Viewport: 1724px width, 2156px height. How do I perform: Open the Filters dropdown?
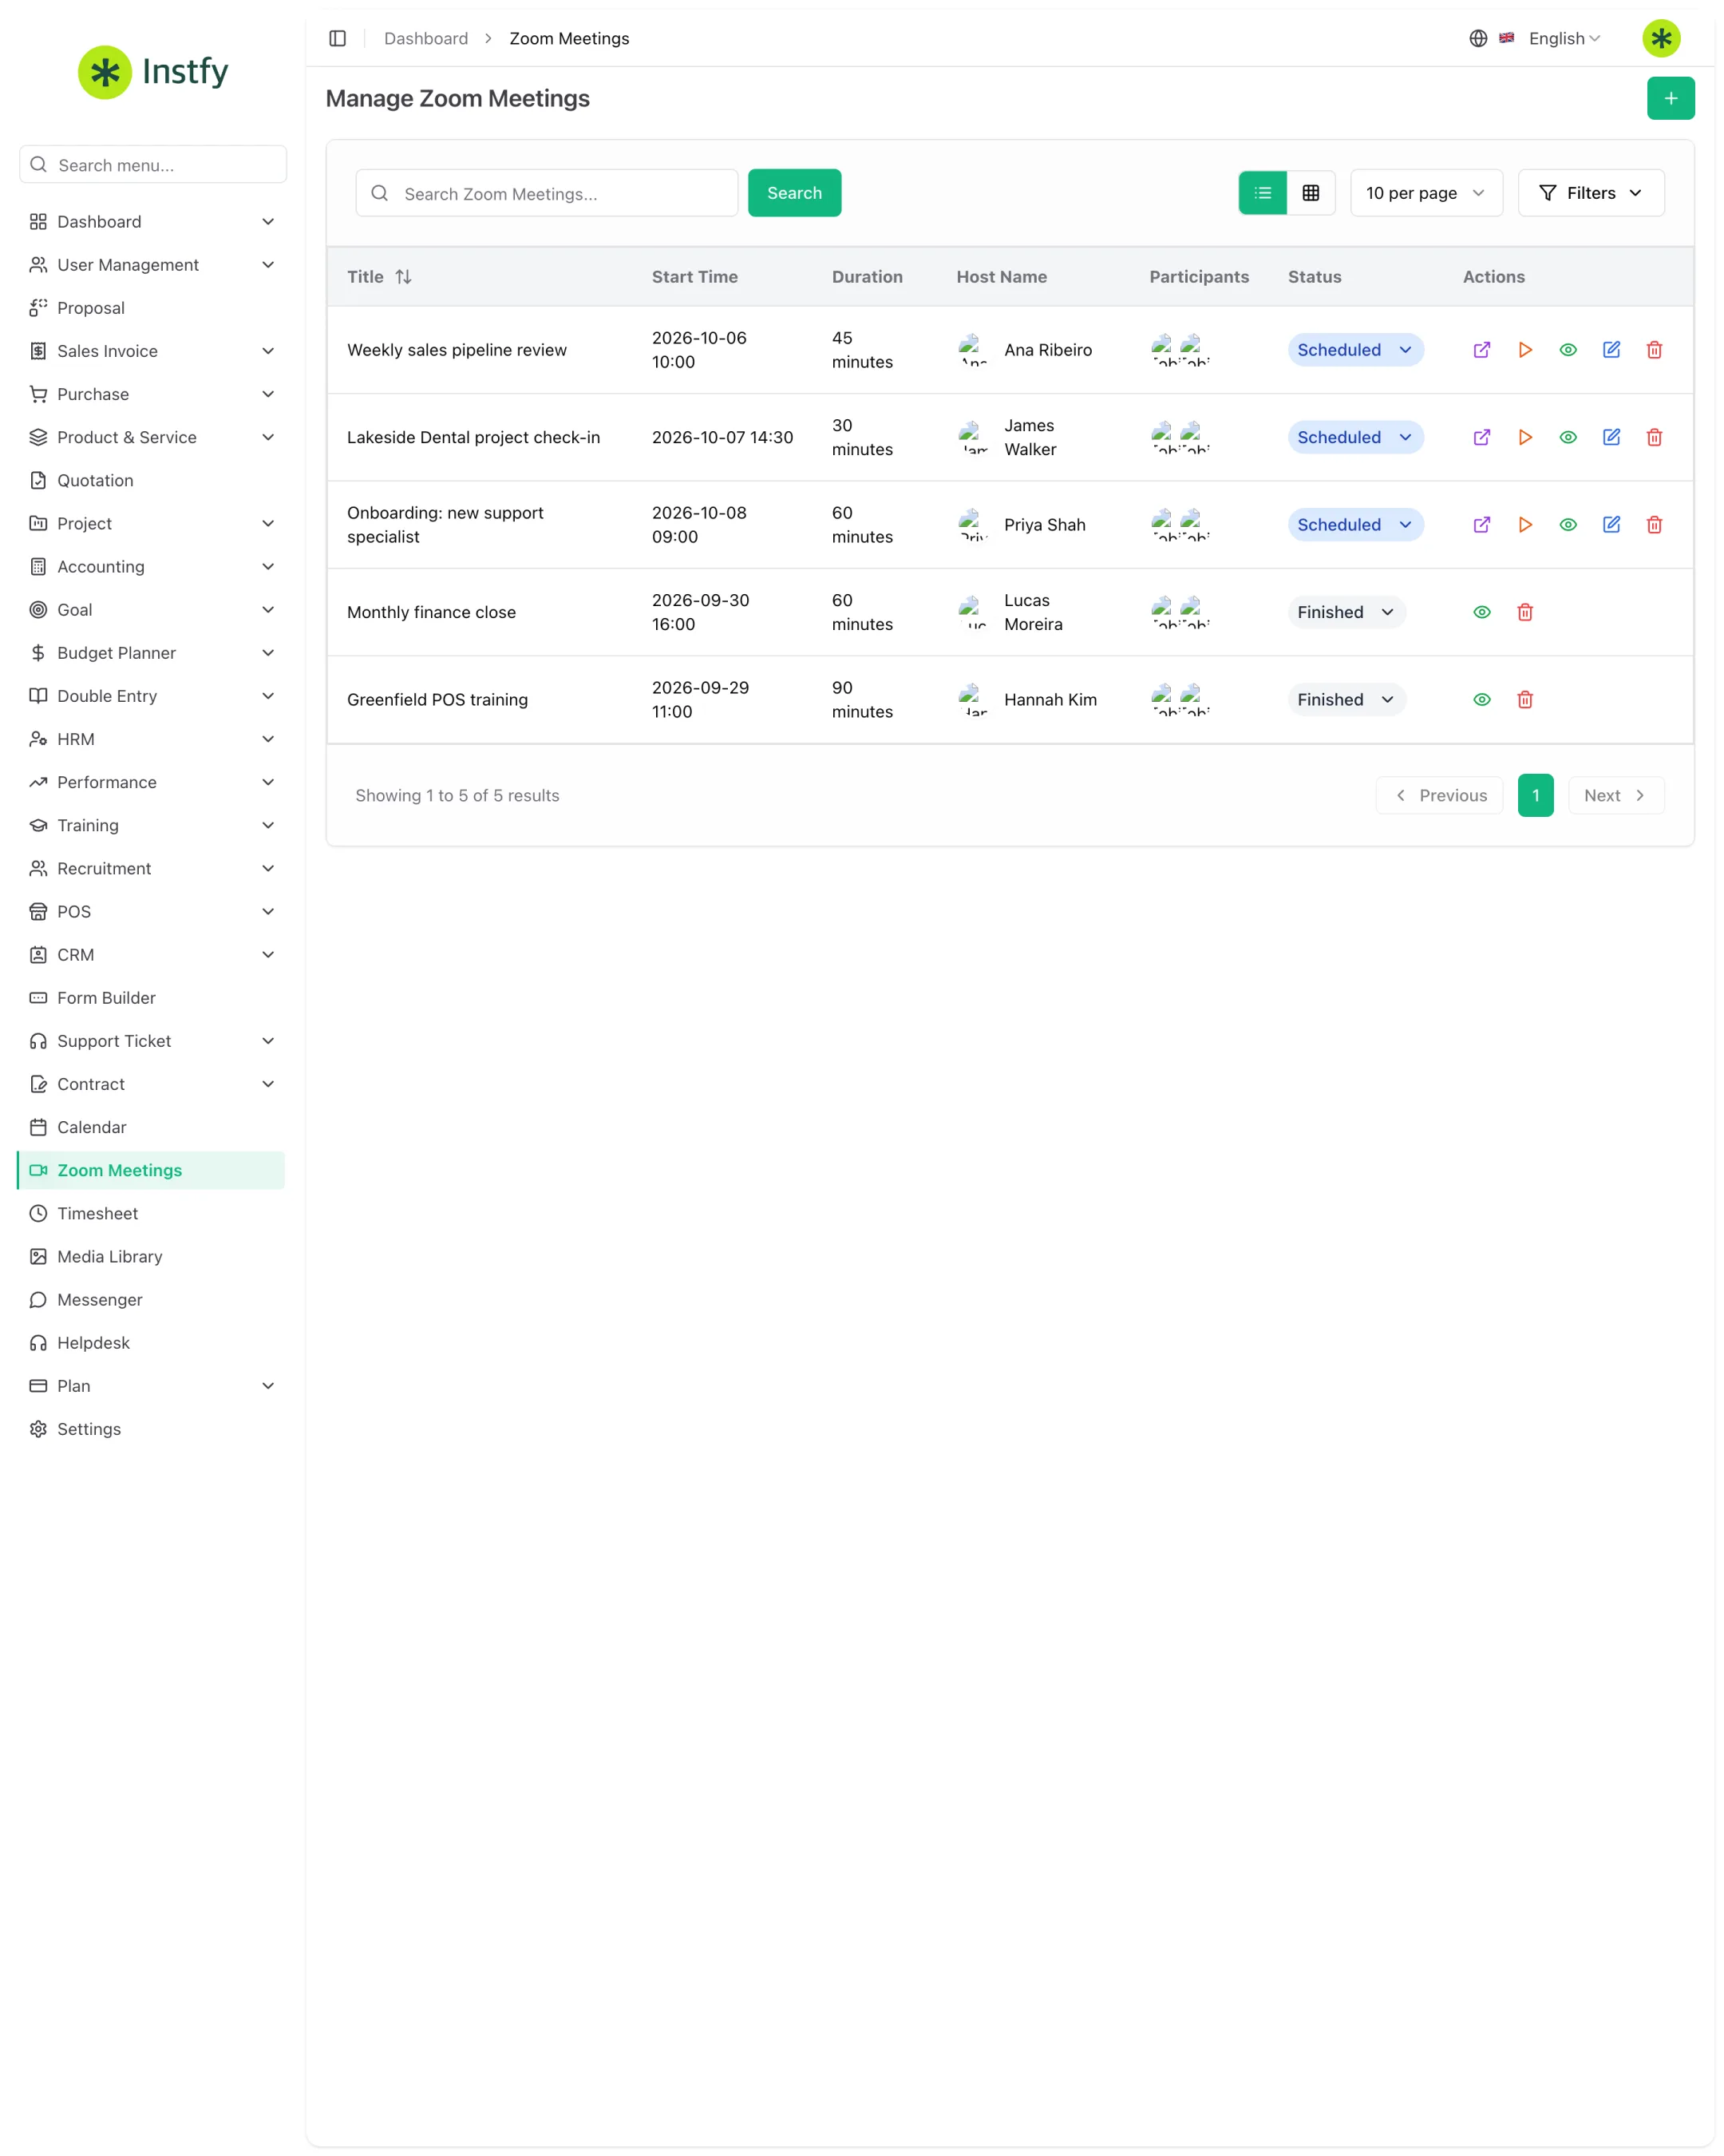point(1589,193)
